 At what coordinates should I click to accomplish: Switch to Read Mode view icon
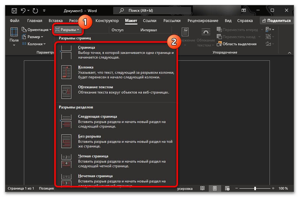[202, 188]
